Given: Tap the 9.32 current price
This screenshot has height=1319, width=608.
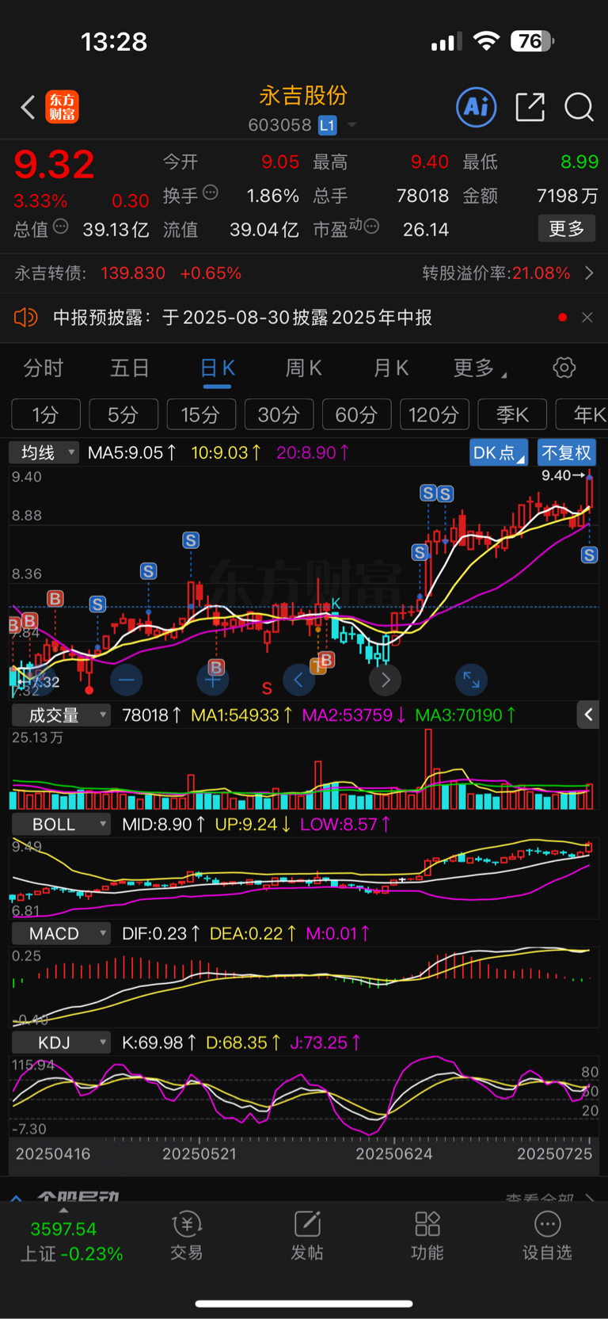Looking at the screenshot, I should coord(54,165).
